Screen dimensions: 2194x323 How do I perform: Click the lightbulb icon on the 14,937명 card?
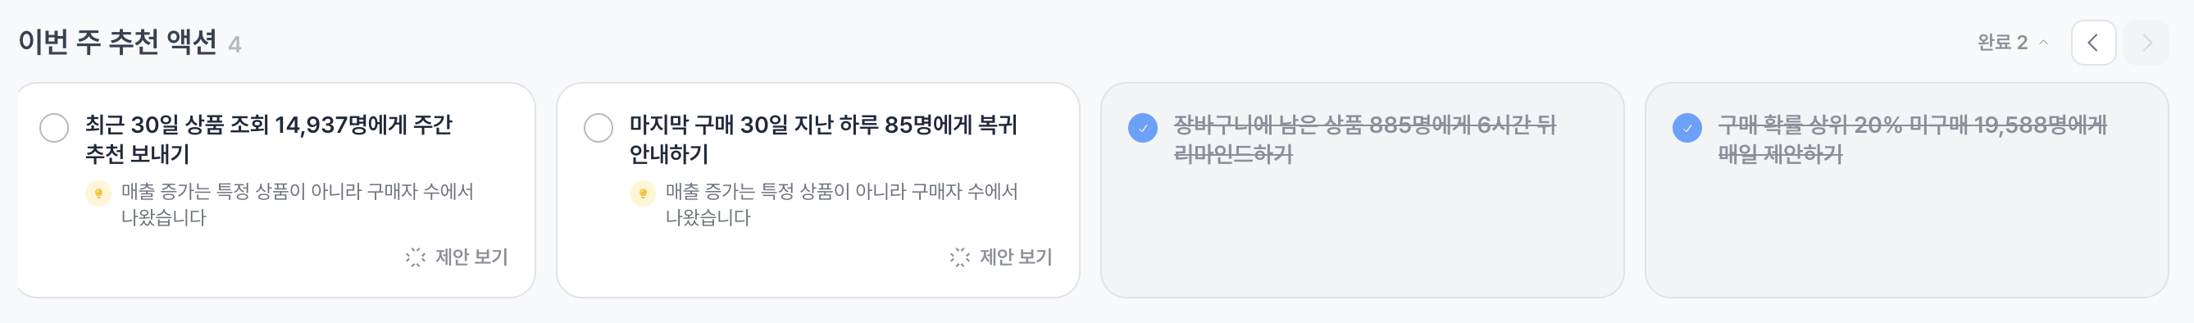pyautogui.click(x=99, y=193)
